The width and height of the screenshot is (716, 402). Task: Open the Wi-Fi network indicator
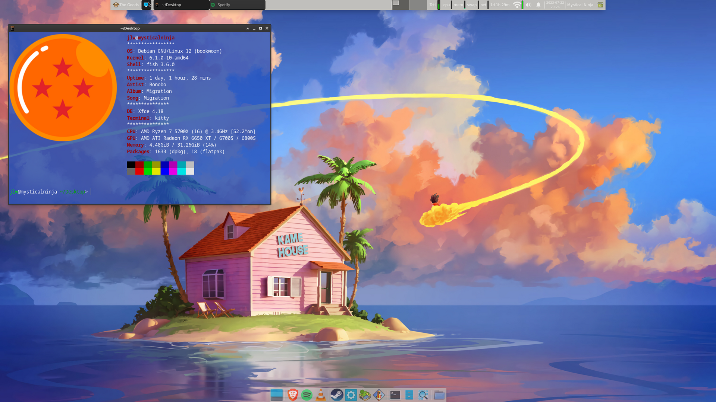pos(517,5)
